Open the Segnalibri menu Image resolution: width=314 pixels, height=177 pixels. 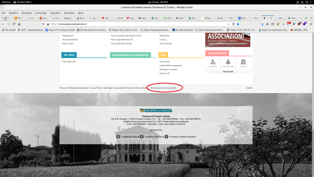pyautogui.click(x=55, y=13)
